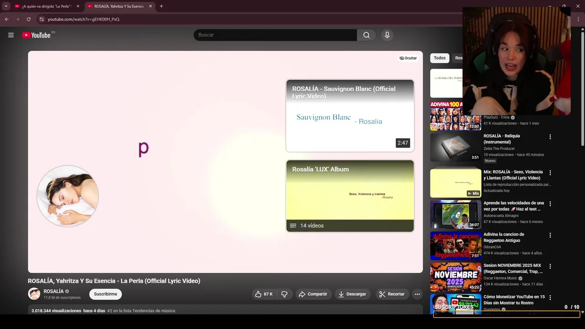Click the search magnifier button

click(367, 35)
